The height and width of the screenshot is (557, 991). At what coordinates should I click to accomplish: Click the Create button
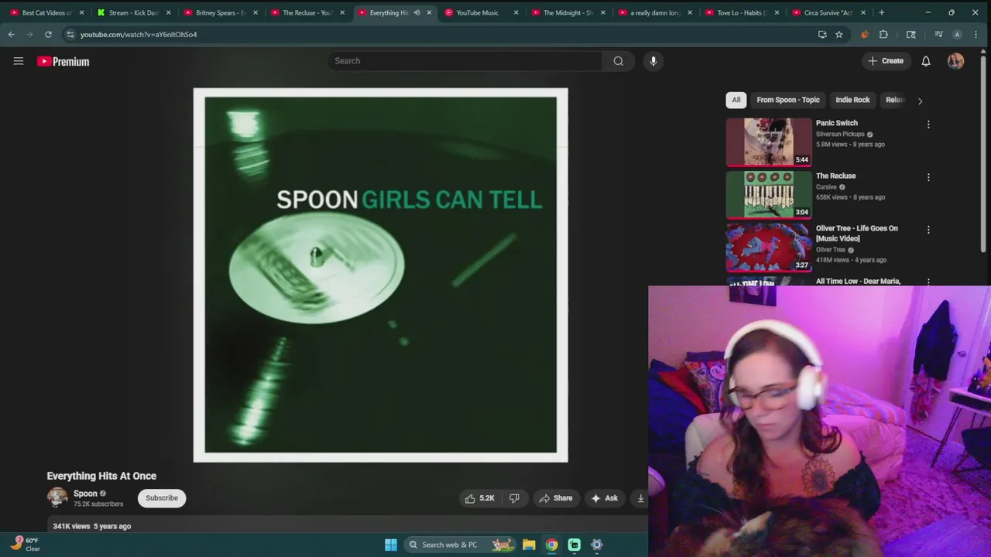tap(885, 61)
